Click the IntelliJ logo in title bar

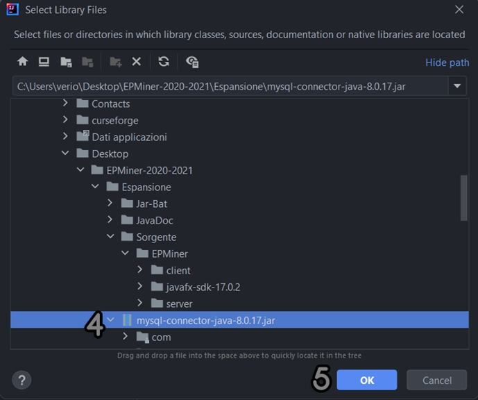click(12, 9)
